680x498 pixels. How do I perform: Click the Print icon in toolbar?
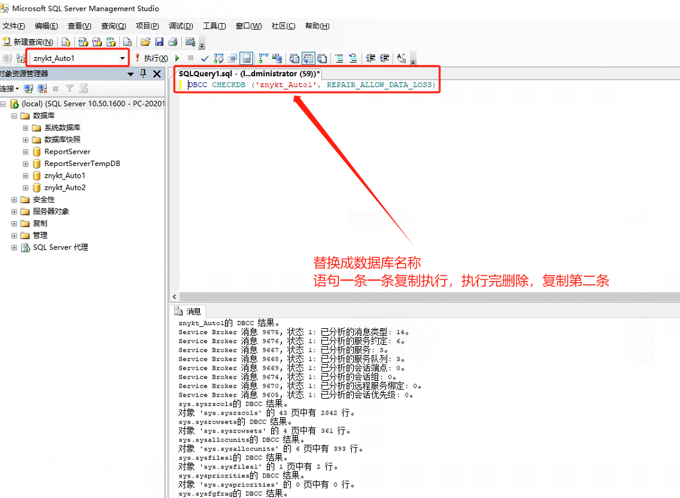click(172, 42)
